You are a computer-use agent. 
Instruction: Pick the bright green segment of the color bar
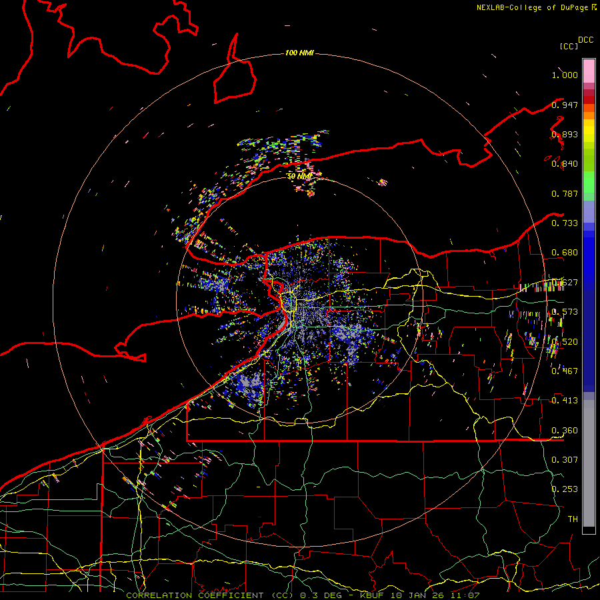(589, 182)
